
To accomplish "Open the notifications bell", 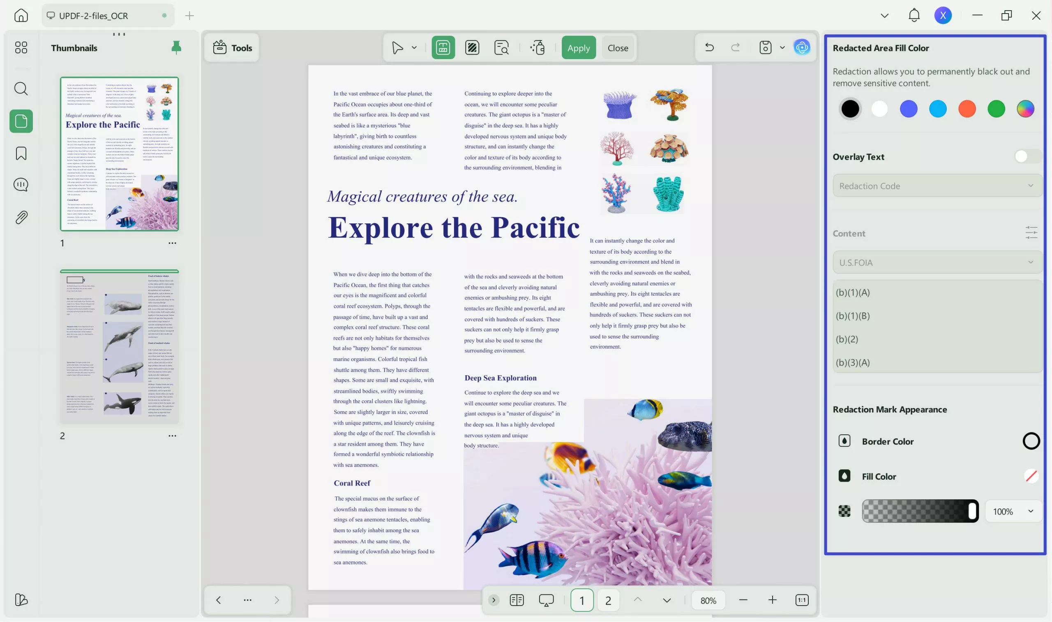I will click(x=914, y=16).
